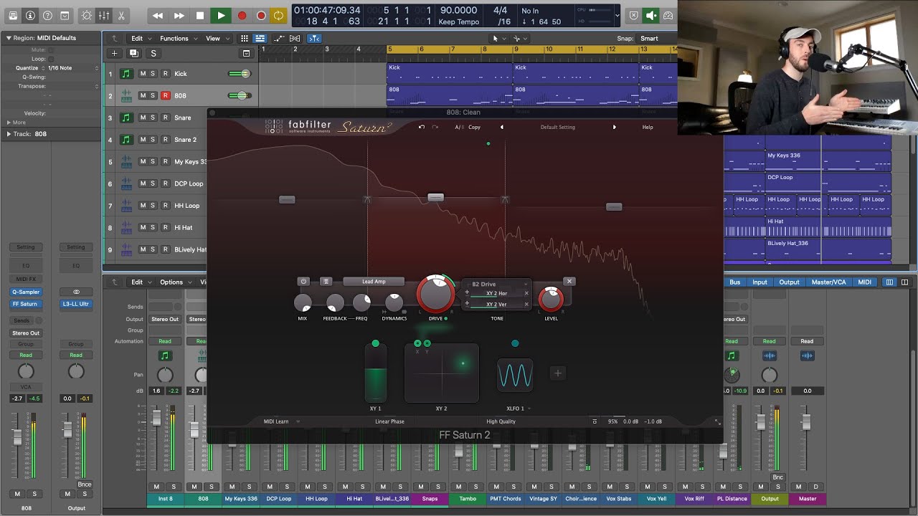This screenshot has height=516, width=918.
Task: Mute the Snare track
Action: click(x=143, y=118)
